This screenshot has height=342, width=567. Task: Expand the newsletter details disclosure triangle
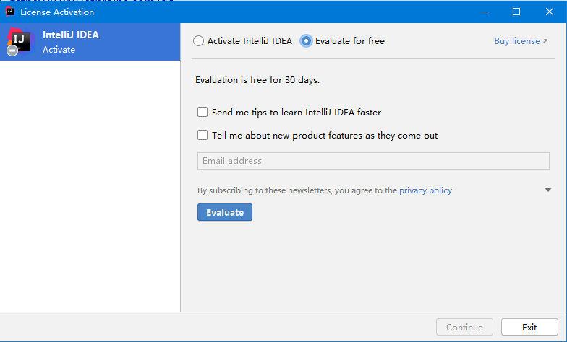coord(548,190)
